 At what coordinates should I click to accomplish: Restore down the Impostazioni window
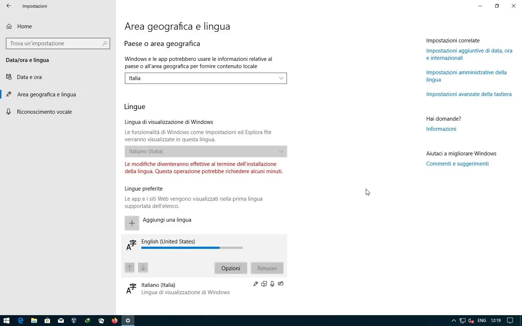click(497, 6)
